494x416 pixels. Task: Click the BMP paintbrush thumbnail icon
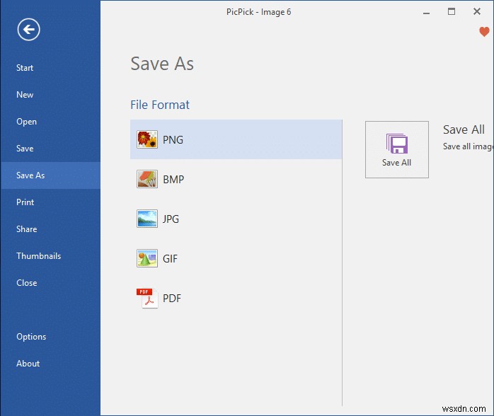(x=147, y=179)
